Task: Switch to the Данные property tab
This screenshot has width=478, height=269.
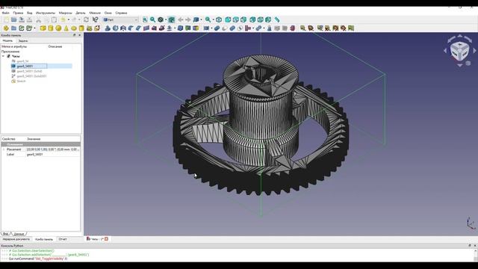Action: pyautogui.click(x=19, y=234)
